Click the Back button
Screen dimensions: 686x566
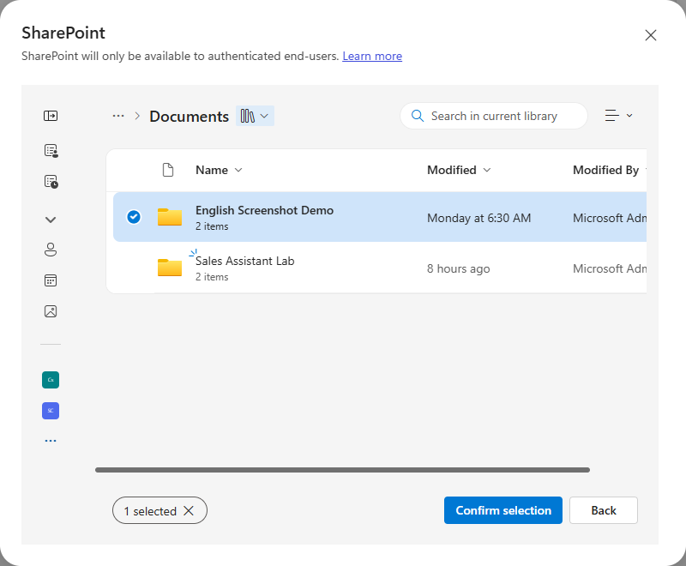604,510
